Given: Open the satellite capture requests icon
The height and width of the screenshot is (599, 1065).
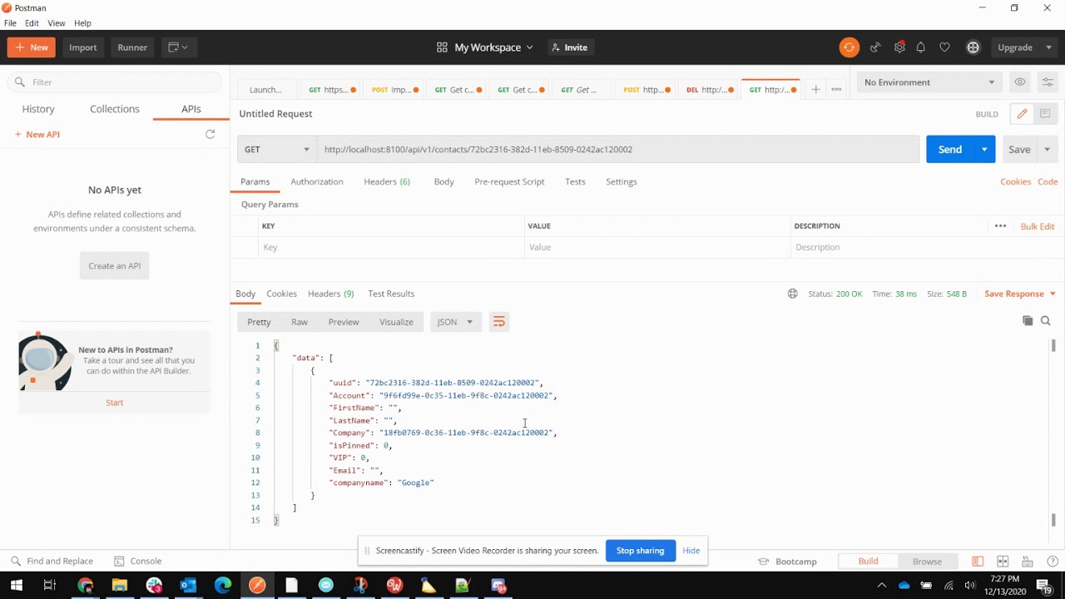Looking at the screenshot, I should [x=875, y=47].
